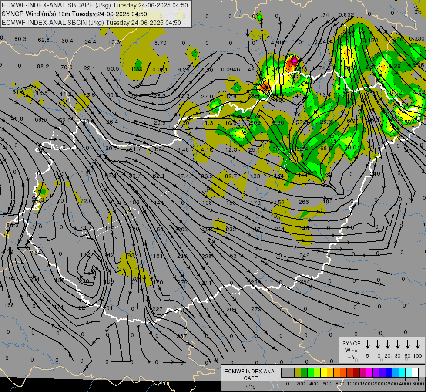Click the map value 97.4
This screenshot has width=426, height=392.
[x=183, y=176]
